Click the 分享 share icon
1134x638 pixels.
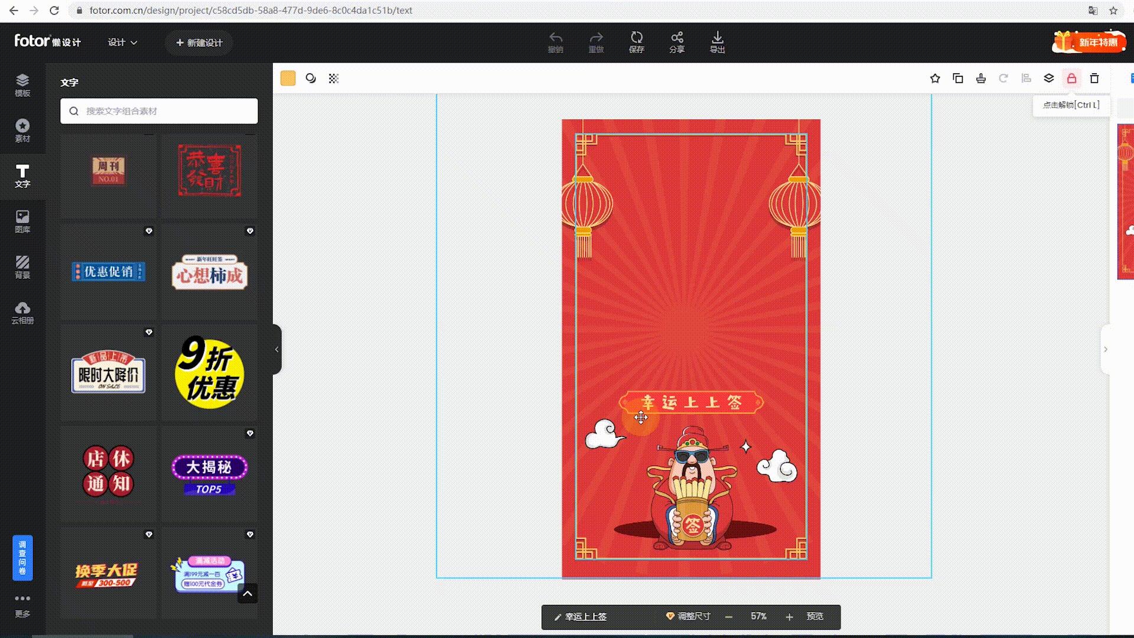[x=677, y=42]
